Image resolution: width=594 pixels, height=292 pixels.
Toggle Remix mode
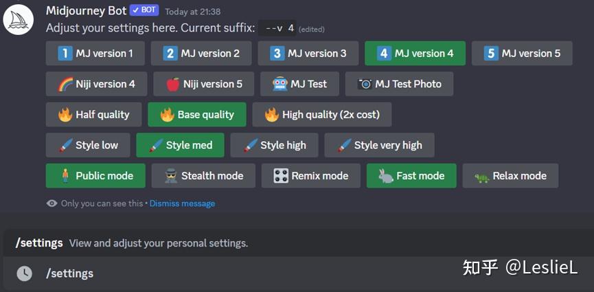[310, 176]
